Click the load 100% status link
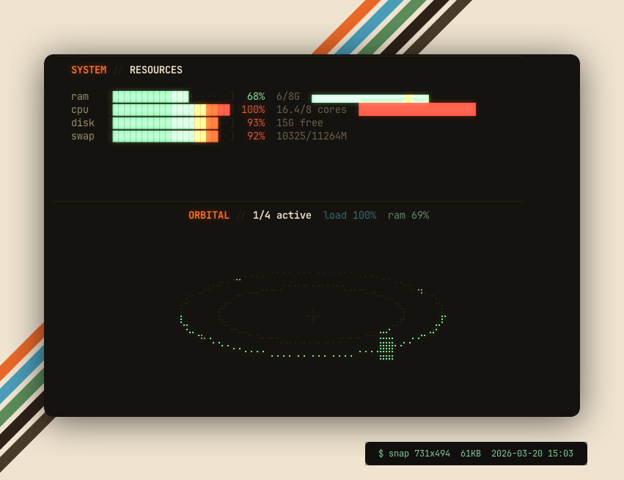 pyautogui.click(x=350, y=215)
